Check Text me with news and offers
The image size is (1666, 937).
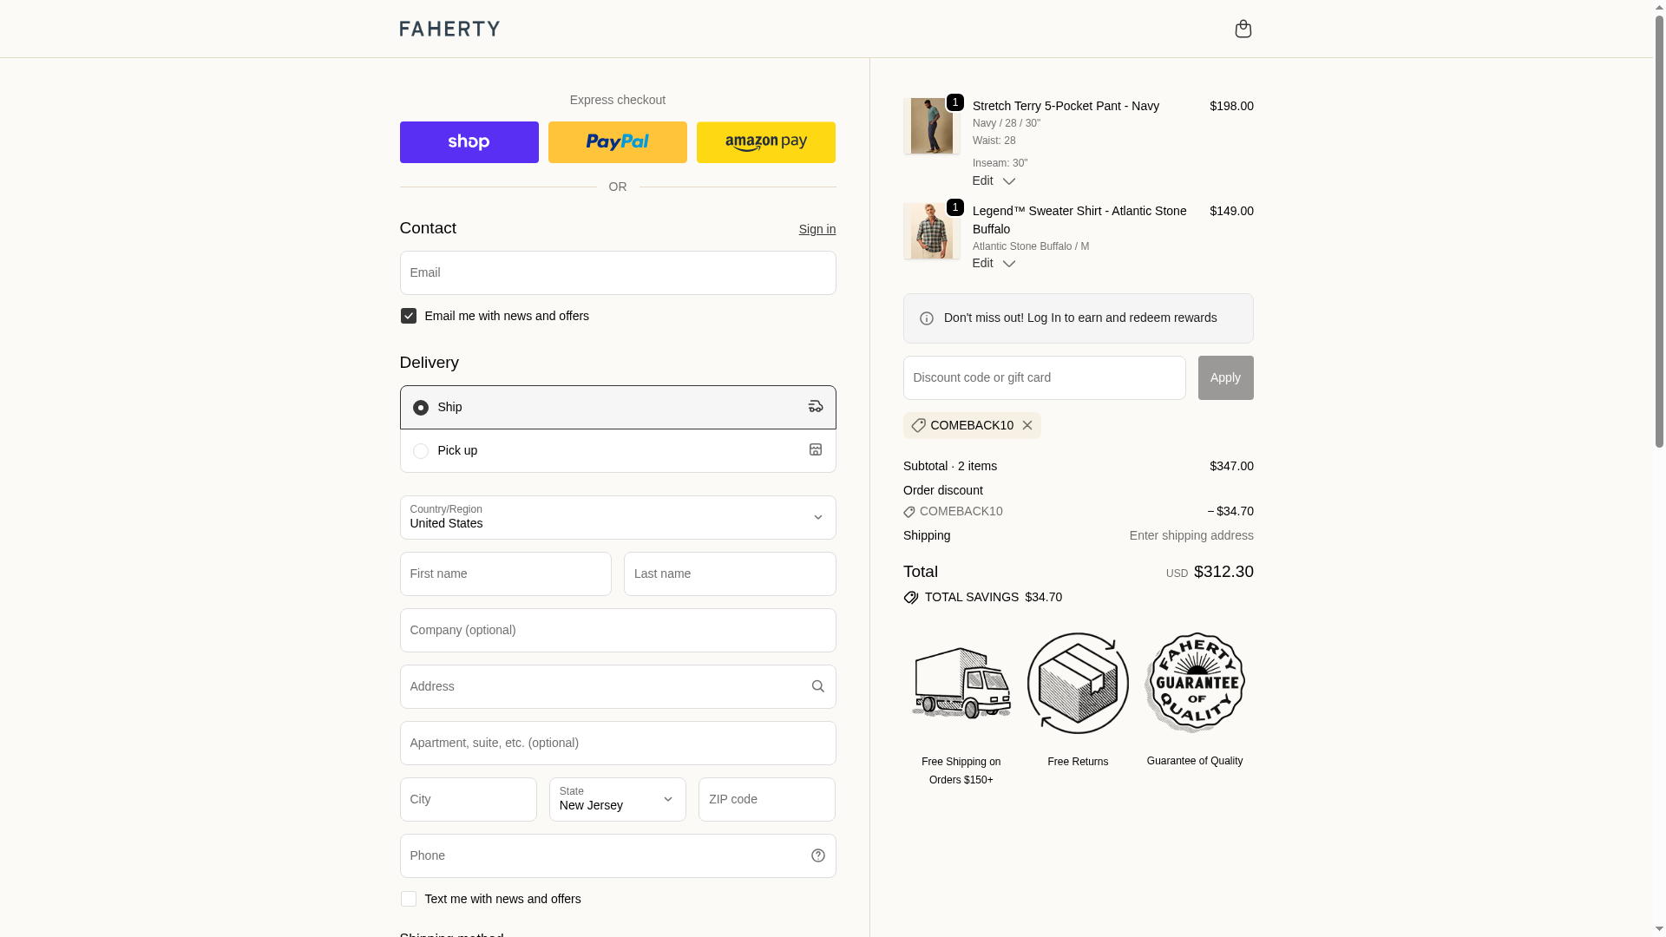[x=409, y=899]
